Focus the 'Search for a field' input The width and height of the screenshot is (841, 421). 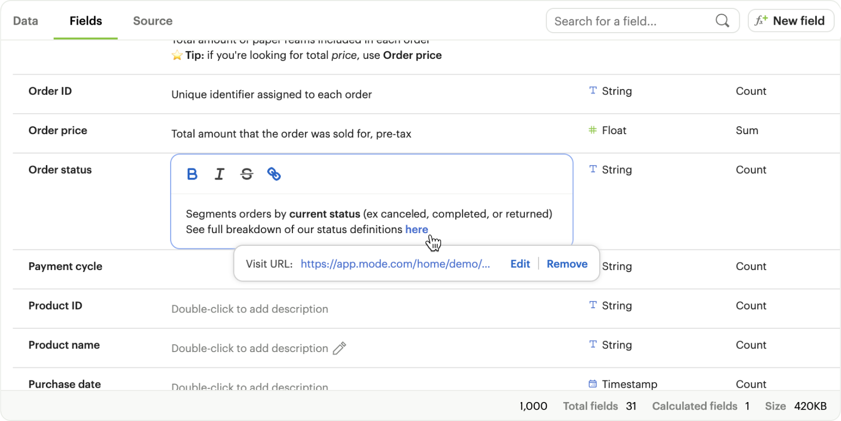pos(630,21)
